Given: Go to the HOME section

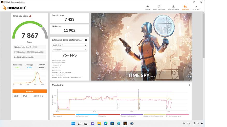Looking at the screenshot, I should coord(147,8).
